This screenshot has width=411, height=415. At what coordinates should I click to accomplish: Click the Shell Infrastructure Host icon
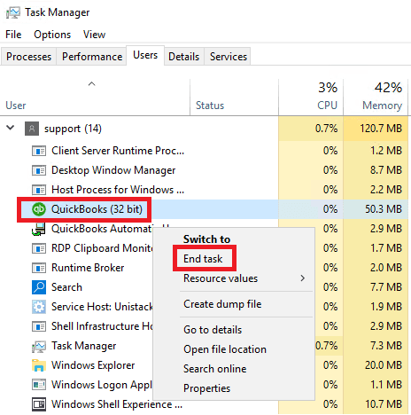pos(39,326)
